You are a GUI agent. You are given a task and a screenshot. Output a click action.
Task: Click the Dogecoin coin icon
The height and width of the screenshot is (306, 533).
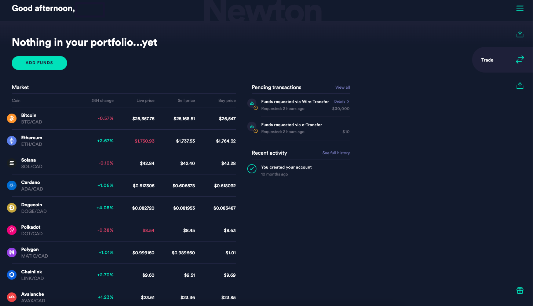pos(12,208)
